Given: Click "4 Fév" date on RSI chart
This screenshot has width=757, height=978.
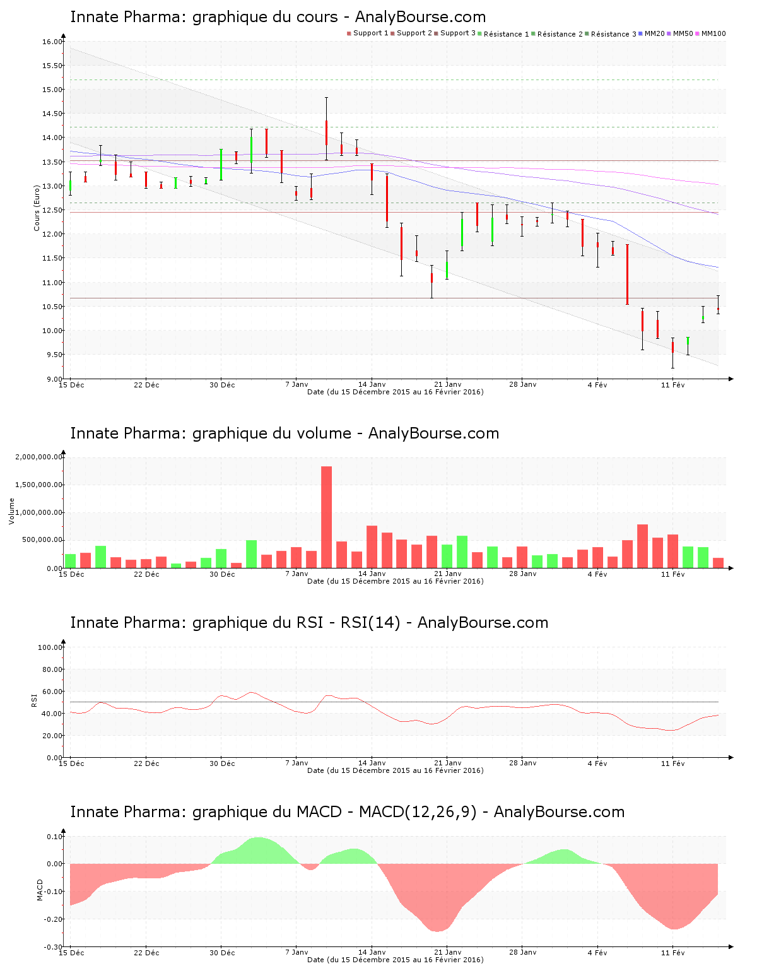Looking at the screenshot, I should [x=597, y=763].
